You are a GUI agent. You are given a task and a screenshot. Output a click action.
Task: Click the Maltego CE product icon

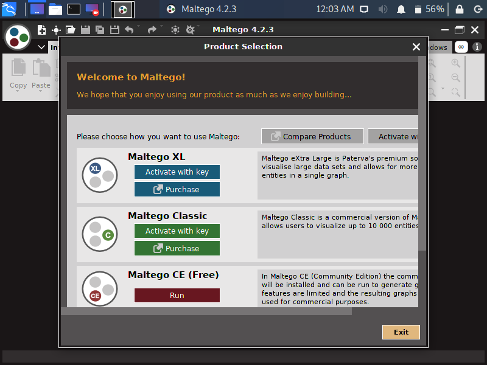point(100,289)
